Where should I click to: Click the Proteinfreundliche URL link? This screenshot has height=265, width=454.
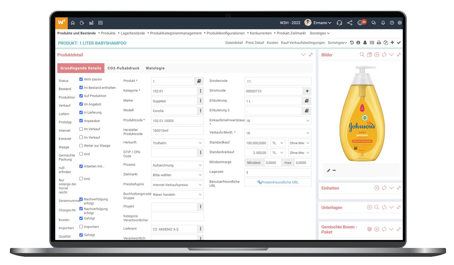[x=278, y=182]
